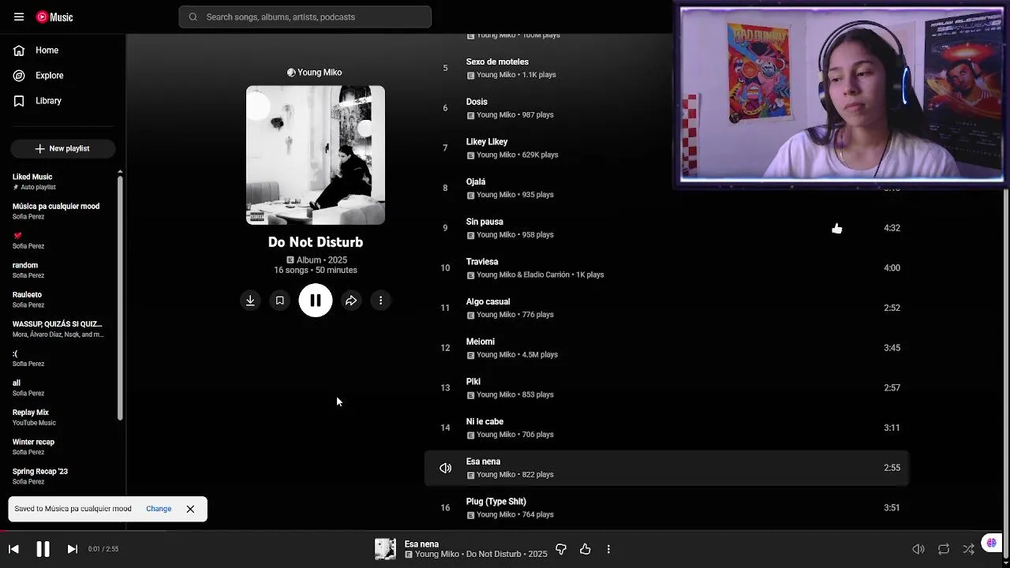Pause album with large round button
Image resolution: width=1010 pixels, height=568 pixels.
point(316,301)
